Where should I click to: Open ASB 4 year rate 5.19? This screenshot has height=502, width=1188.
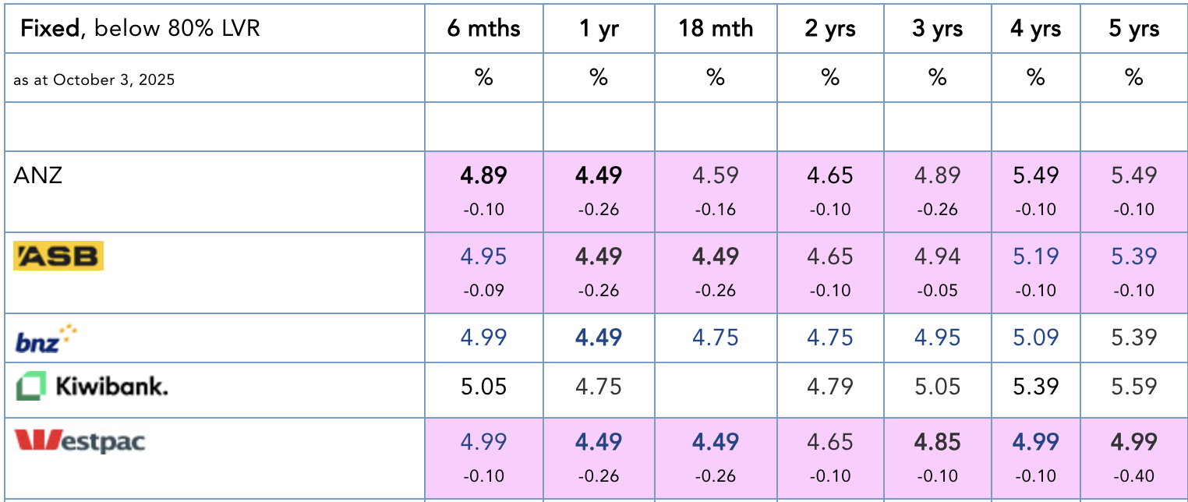click(x=1035, y=256)
